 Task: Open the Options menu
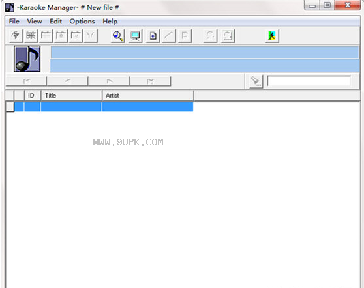click(82, 22)
